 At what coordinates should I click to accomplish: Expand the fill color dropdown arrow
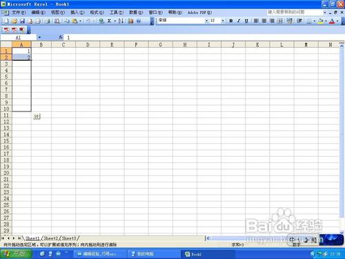point(326,21)
